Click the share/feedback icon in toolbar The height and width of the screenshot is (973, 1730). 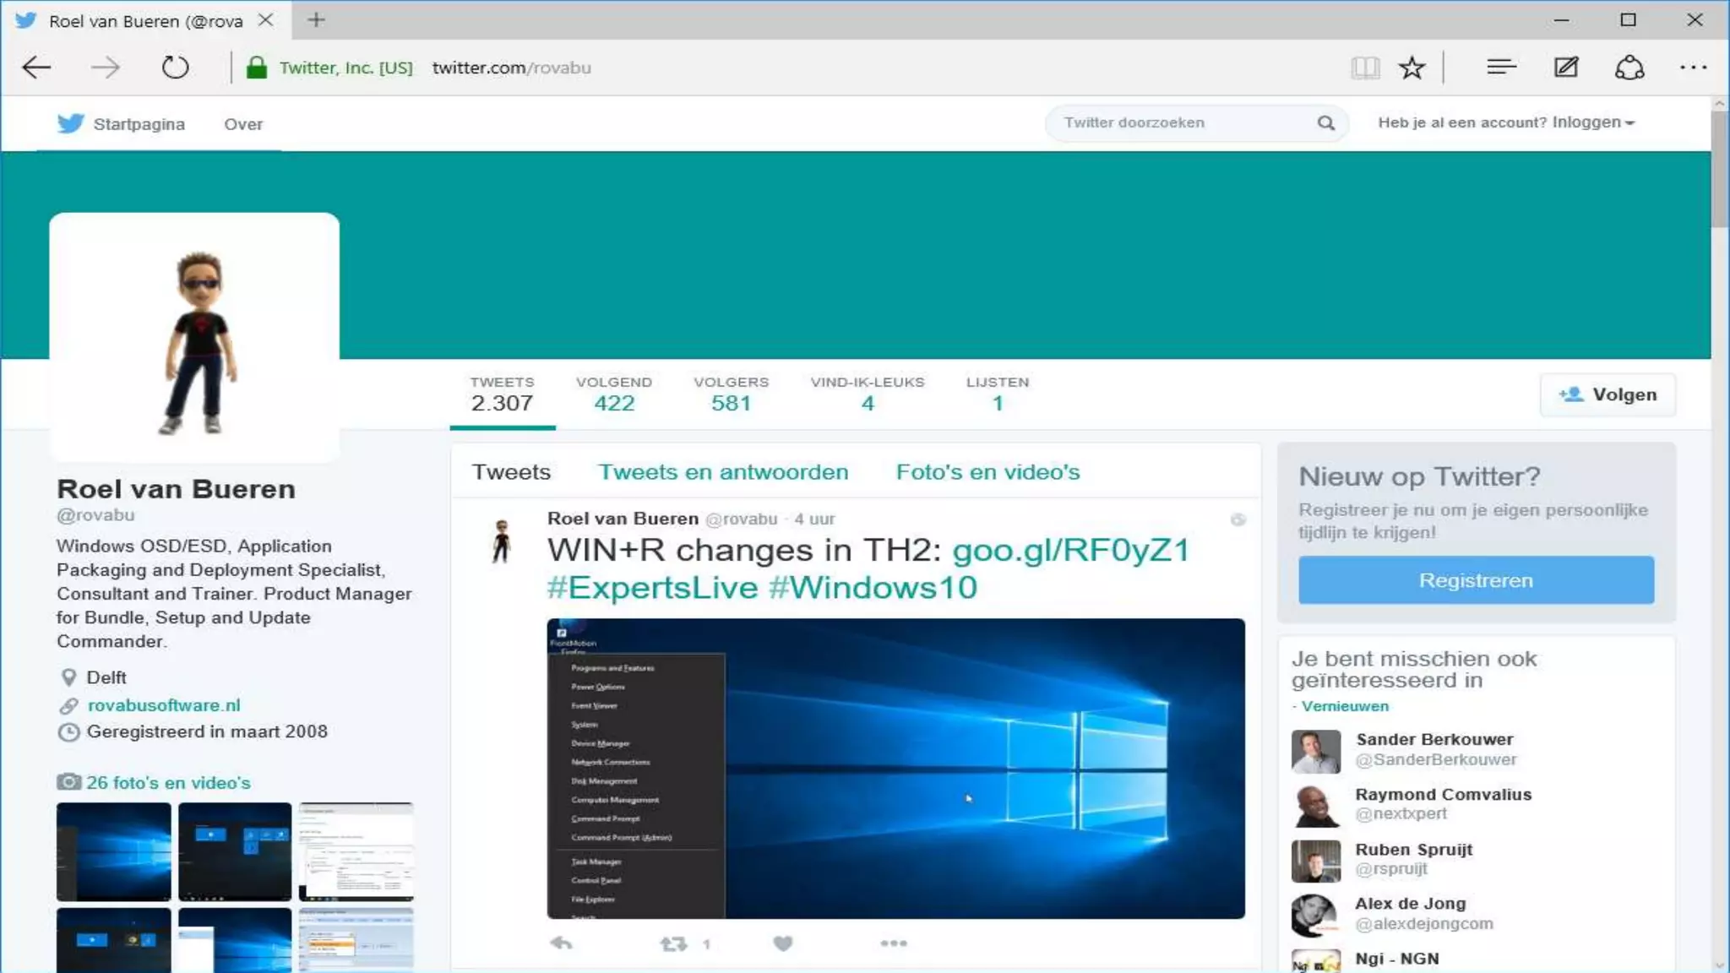[x=1629, y=68]
